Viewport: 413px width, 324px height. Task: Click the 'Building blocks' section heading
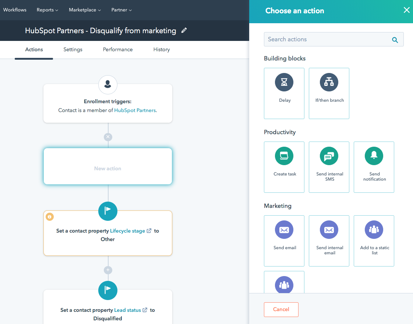pos(285,58)
